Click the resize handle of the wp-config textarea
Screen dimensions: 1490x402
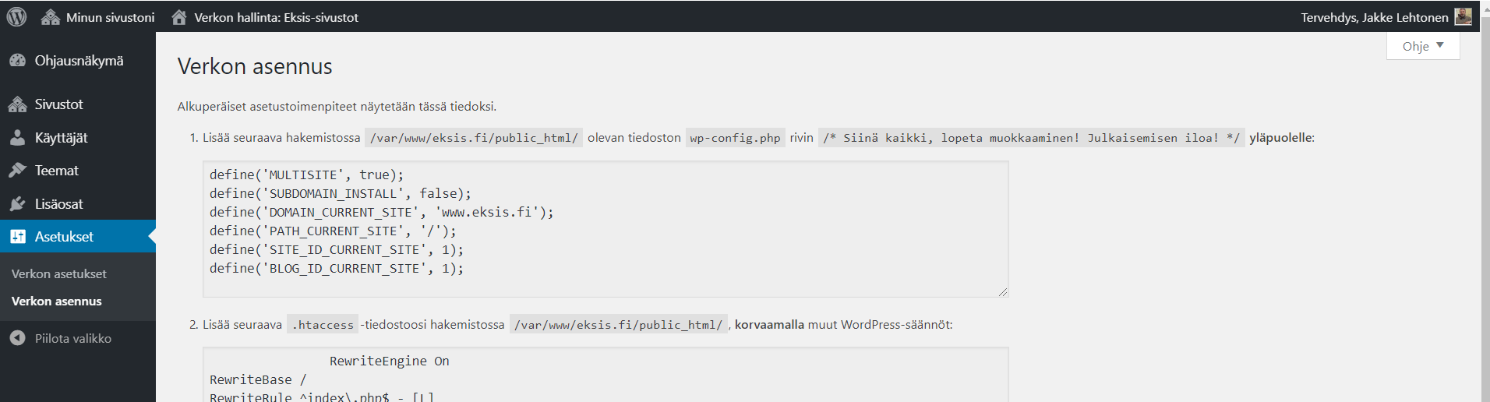[1003, 292]
